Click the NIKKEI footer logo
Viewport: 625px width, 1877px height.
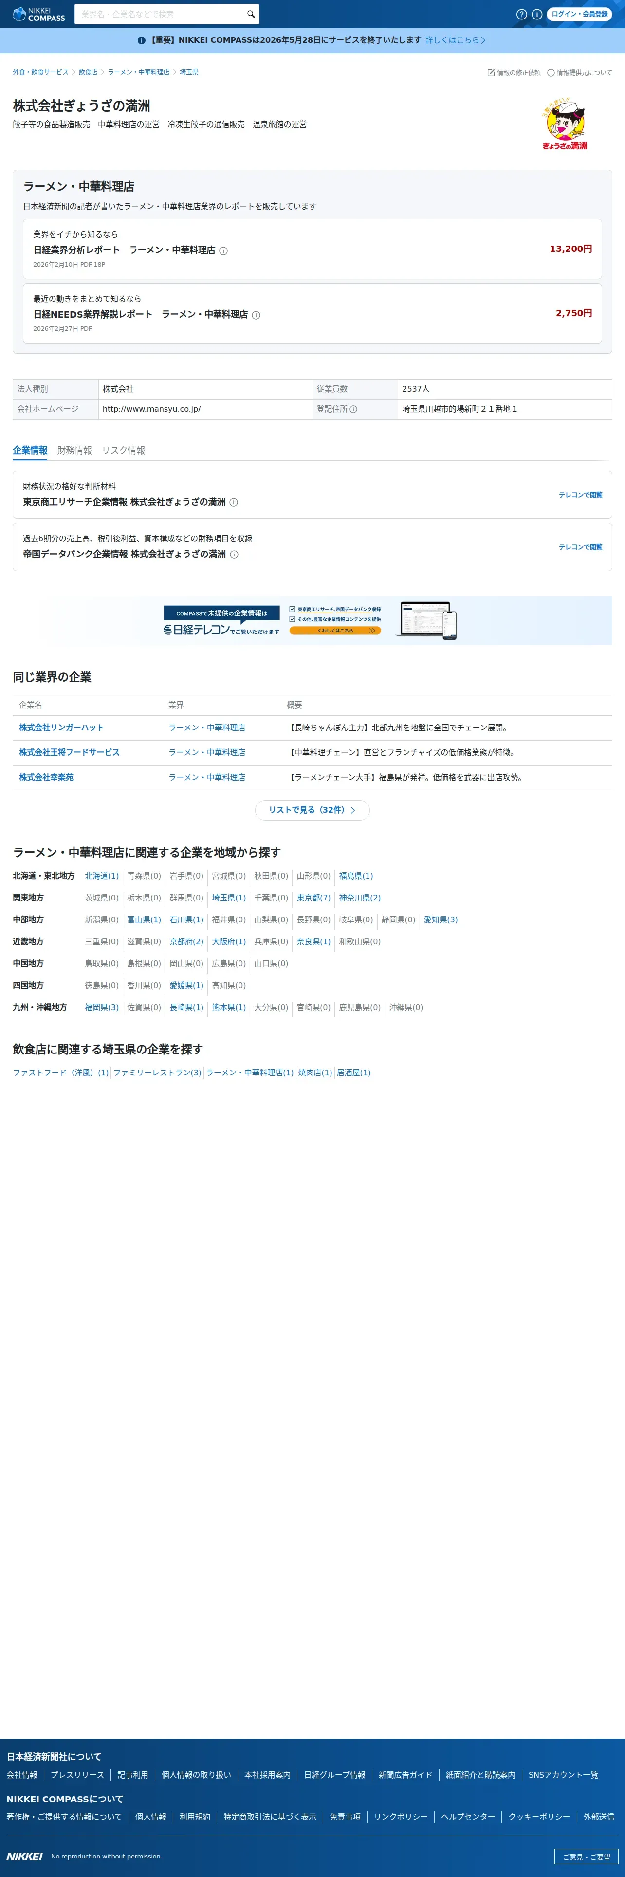[25, 1857]
